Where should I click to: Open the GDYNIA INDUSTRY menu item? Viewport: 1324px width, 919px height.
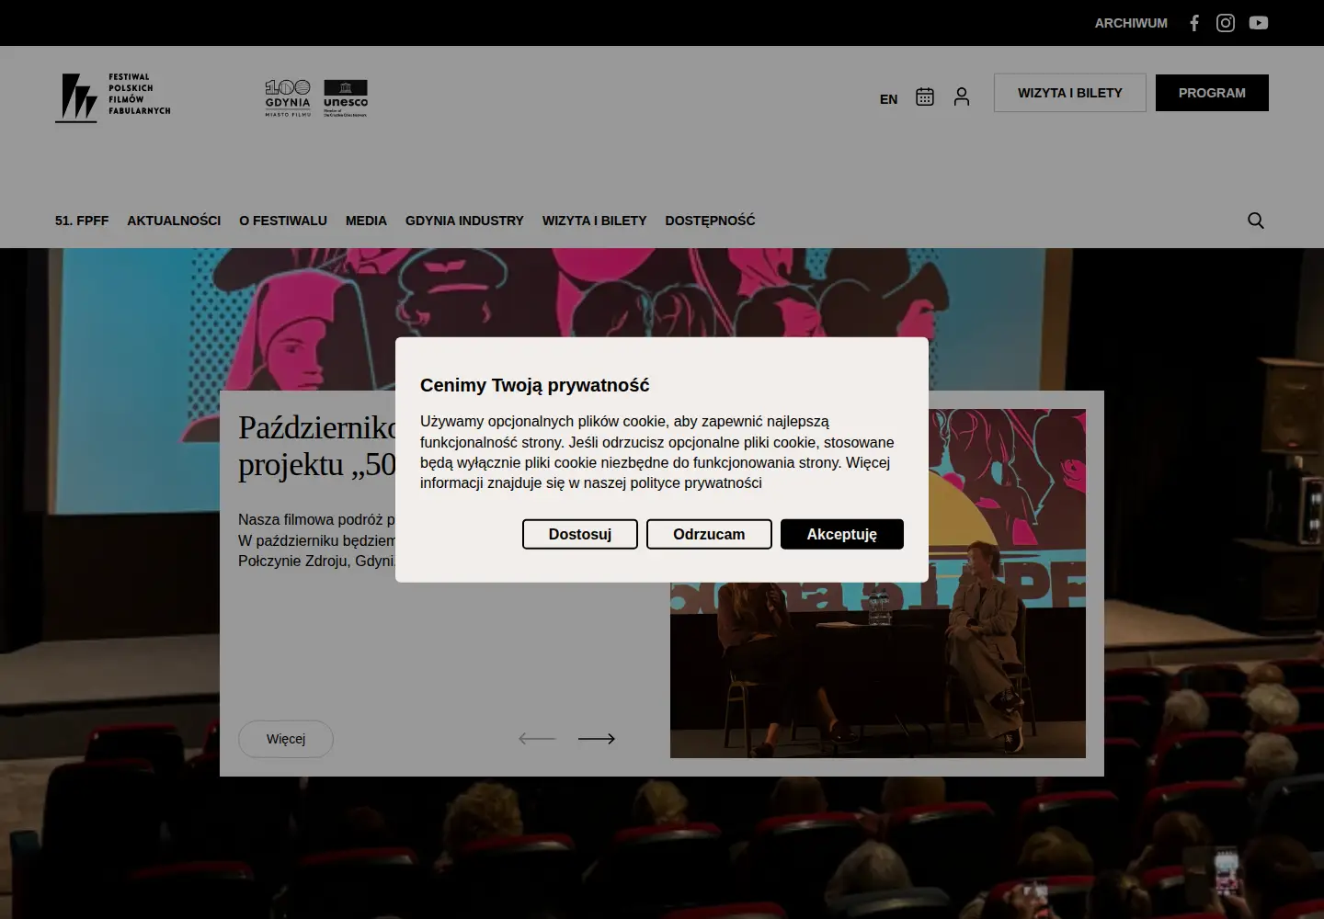[464, 221]
